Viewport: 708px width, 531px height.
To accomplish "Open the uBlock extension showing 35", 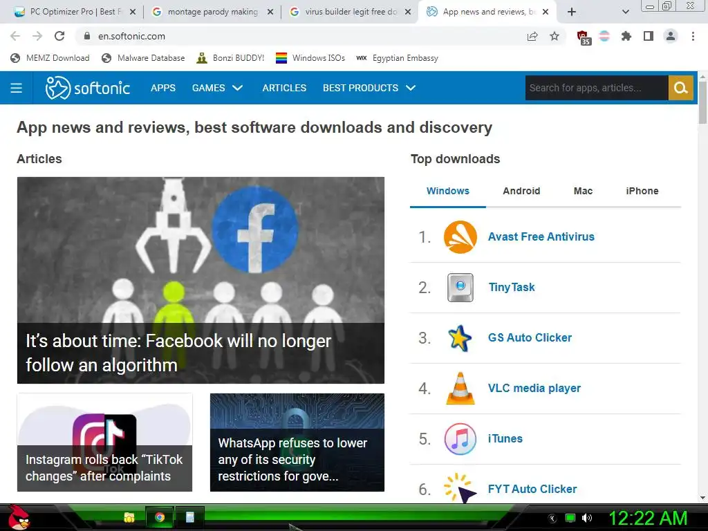I will click(584, 37).
